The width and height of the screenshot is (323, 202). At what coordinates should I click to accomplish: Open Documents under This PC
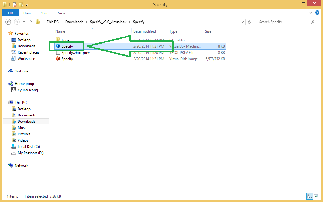point(27,115)
